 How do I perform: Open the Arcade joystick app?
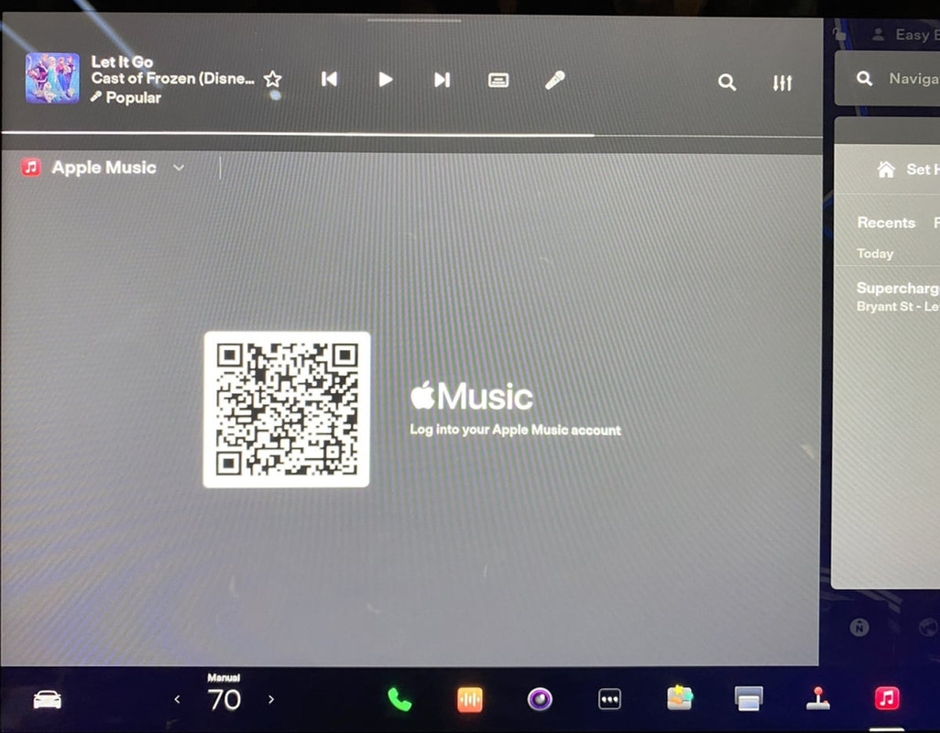[x=818, y=698]
